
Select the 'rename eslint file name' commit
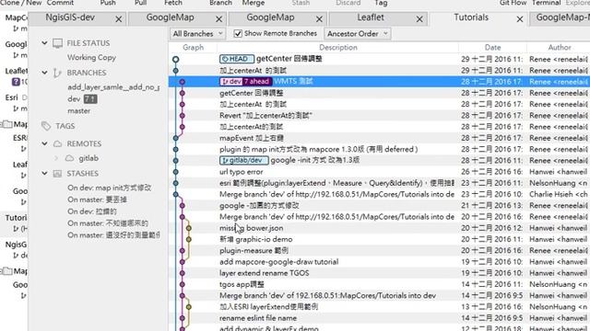pos(379,318)
